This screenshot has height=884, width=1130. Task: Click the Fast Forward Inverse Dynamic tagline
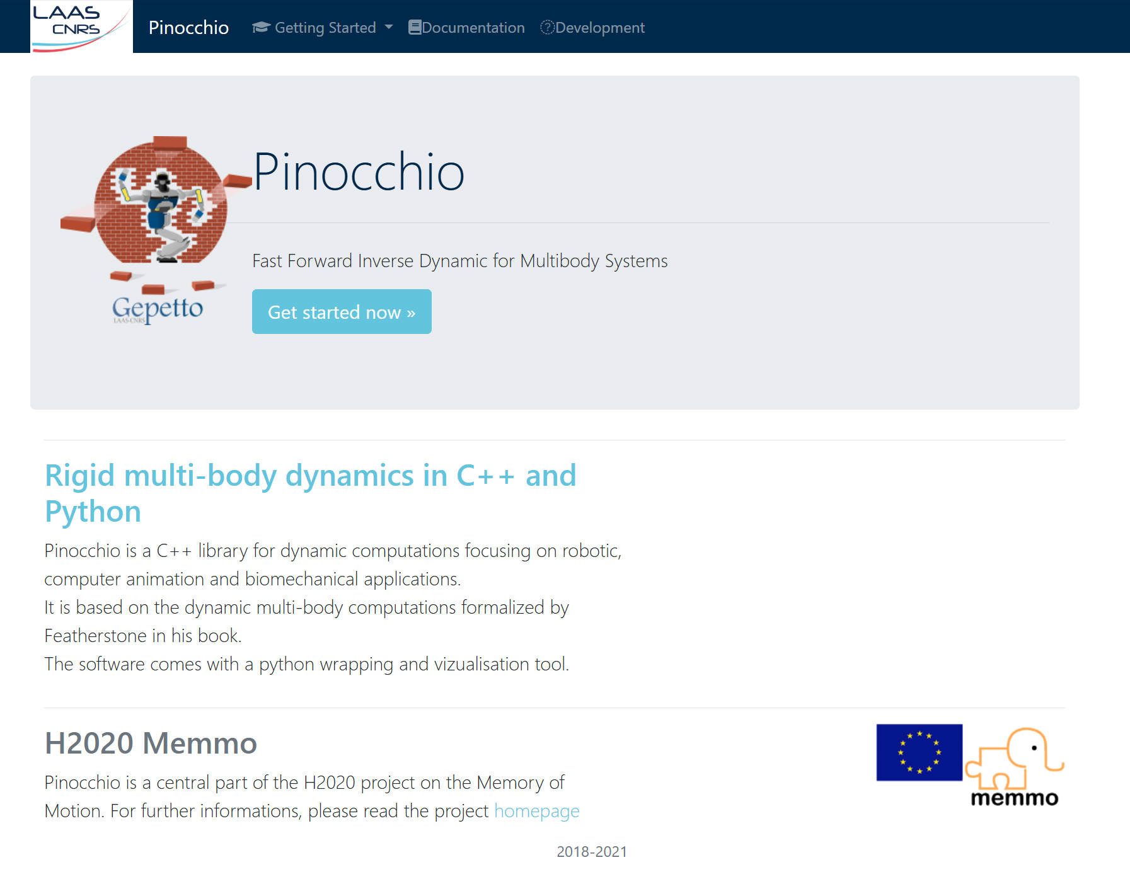[x=460, y=261]
